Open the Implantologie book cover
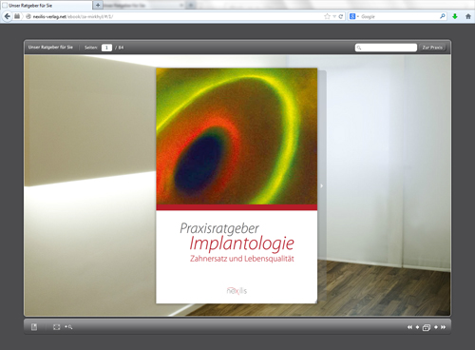 [x=237, y=185]
